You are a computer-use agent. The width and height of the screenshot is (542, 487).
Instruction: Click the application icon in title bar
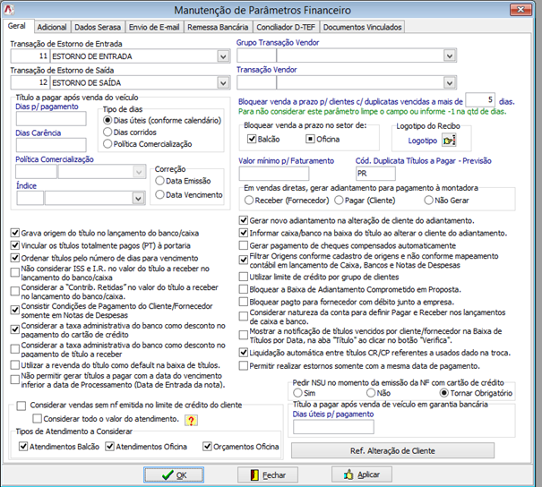(x=9, y=10)
